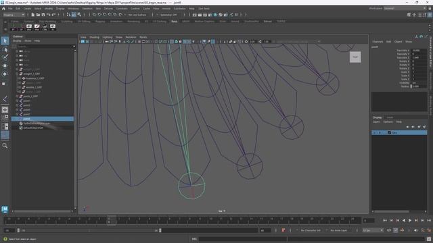The image size is (433, 243).
Task: Activate the Lasso select tool
Action: (x=5, y=49)
